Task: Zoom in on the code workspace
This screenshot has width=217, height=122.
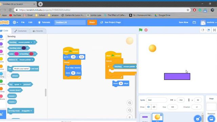Action: coord(130,103)
